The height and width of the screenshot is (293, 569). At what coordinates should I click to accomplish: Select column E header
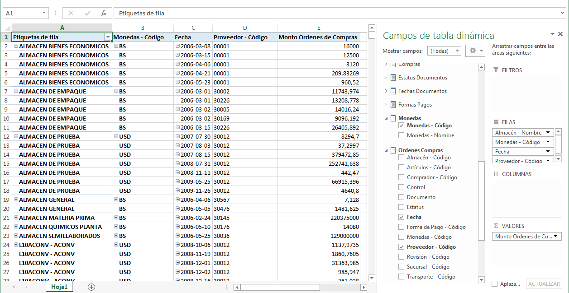tap(319, 28)
